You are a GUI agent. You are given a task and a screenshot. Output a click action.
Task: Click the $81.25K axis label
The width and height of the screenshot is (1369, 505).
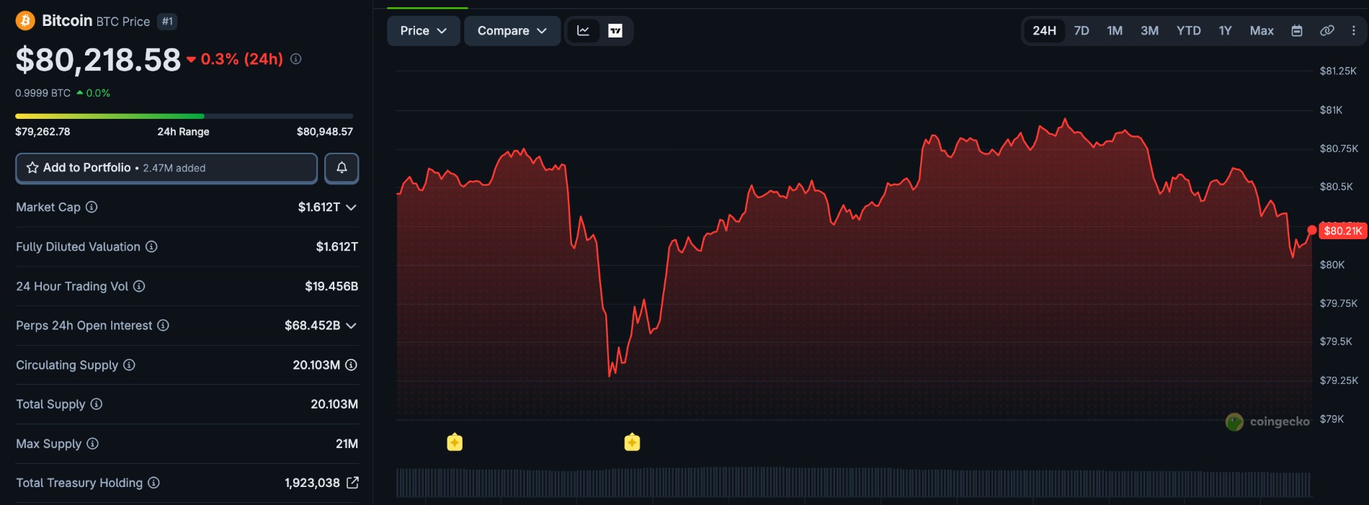click(x=1338, y=71)
